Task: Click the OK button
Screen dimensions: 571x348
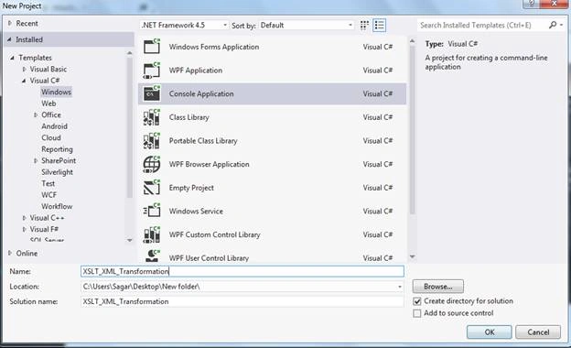Action: (489, 332)
